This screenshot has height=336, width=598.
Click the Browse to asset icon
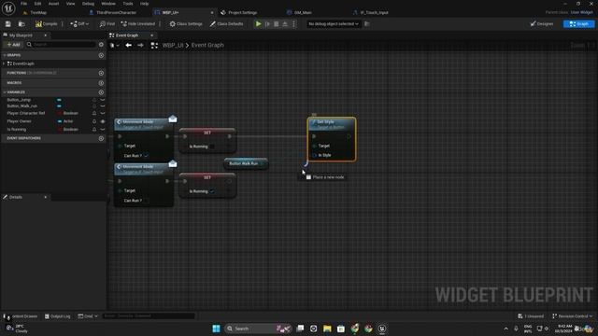[x=21, y=23]
